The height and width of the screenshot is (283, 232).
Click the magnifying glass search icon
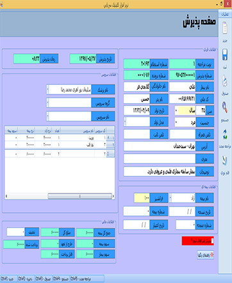[x=225, y=107]
